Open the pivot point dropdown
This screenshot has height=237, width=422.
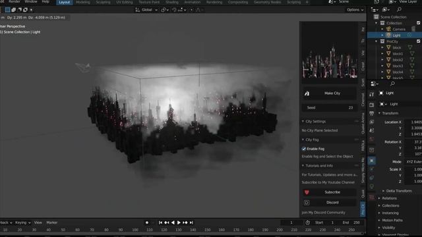coord(165,10)
